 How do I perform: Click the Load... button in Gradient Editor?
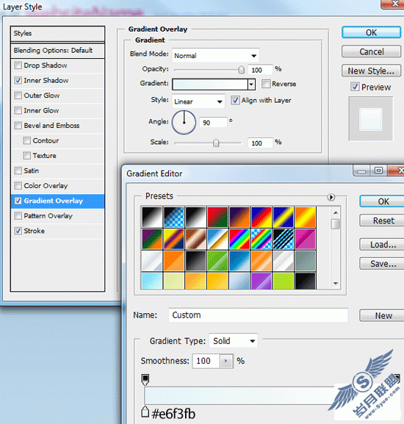coord(383,245)
